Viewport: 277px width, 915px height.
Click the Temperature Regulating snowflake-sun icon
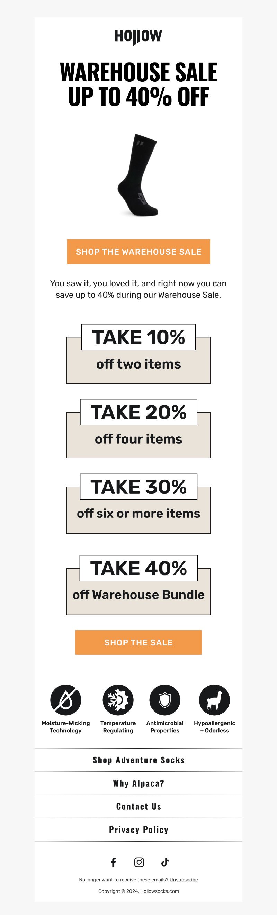[x=118, y=700]
